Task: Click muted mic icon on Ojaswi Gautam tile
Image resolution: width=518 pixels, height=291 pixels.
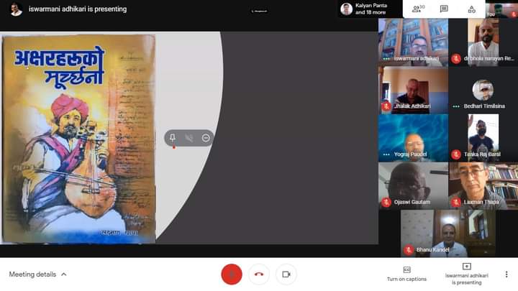Action: (x=386, y=202)
